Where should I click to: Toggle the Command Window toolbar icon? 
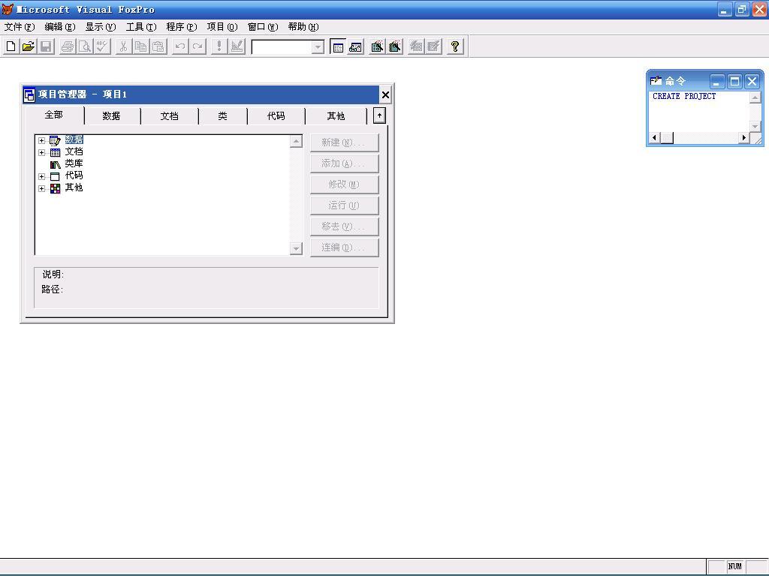pos(338,46)
